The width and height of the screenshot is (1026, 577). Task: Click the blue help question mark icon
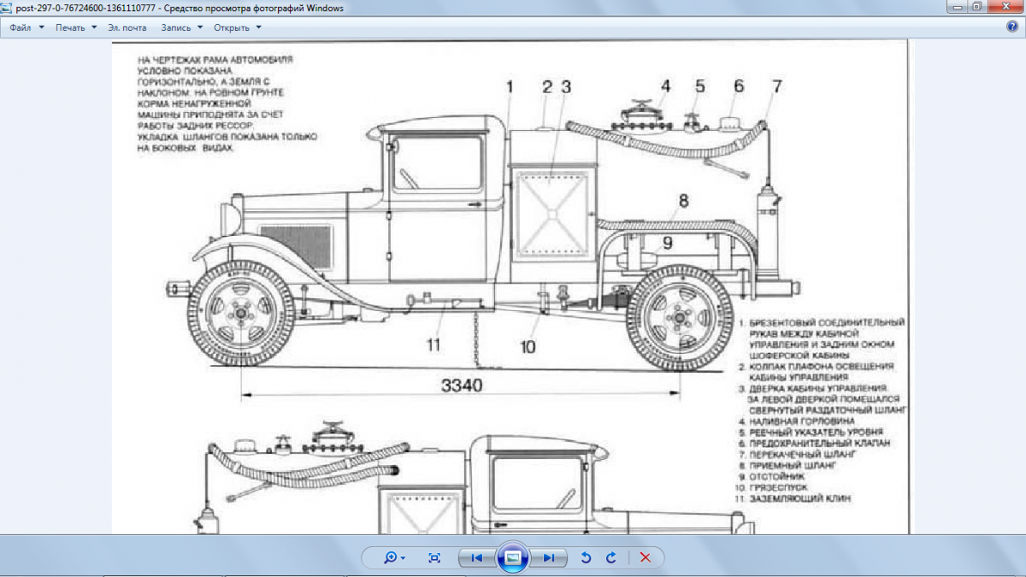tap(1012, 26)
